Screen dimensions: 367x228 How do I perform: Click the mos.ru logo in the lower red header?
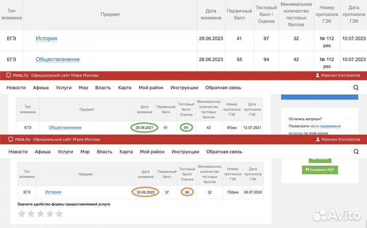19,139
